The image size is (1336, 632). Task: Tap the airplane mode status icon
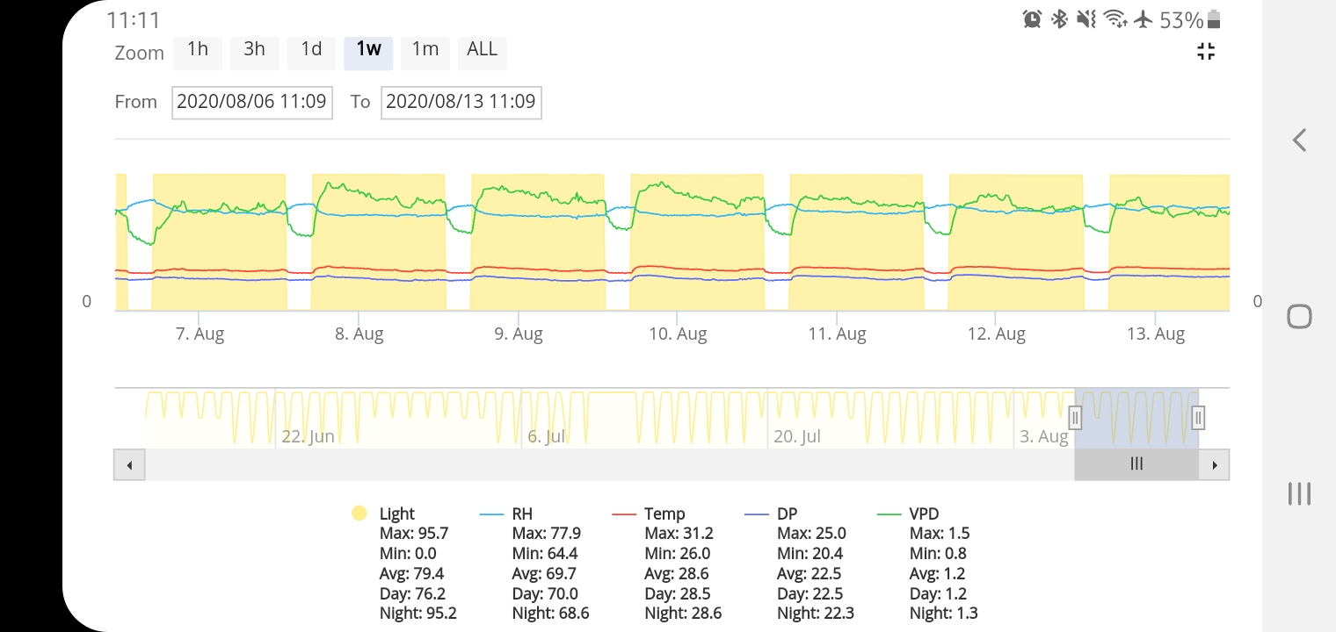[1143, 19]
